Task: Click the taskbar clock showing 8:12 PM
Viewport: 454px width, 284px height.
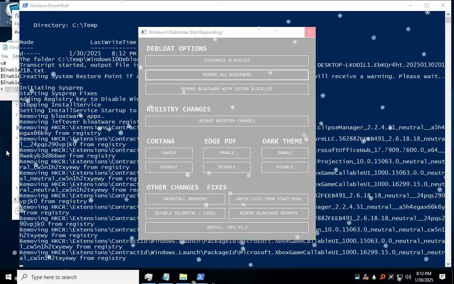Action: point(424,277)
